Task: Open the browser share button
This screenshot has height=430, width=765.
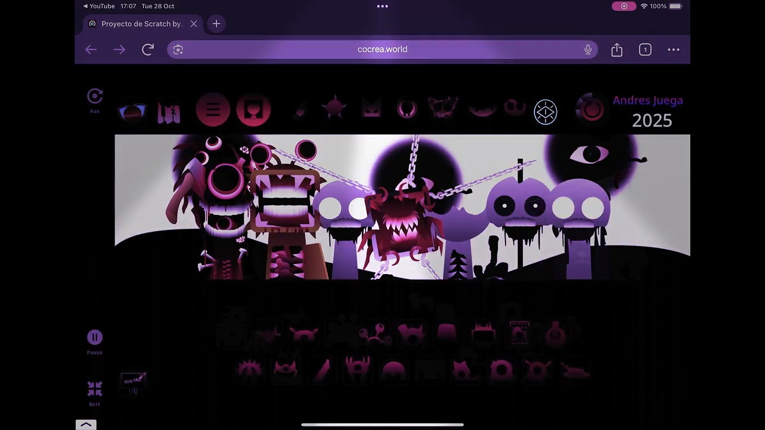Action: [617, 50]
